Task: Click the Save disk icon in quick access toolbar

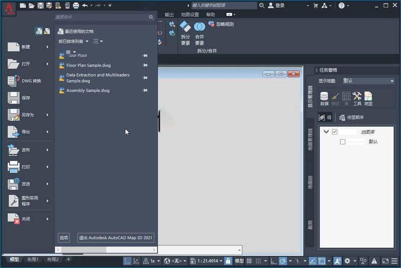Action: [41, 6]
